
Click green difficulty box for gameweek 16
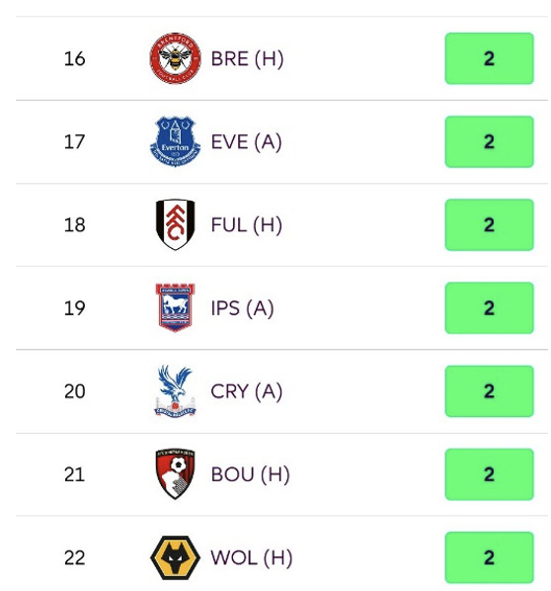coord(489,58)
